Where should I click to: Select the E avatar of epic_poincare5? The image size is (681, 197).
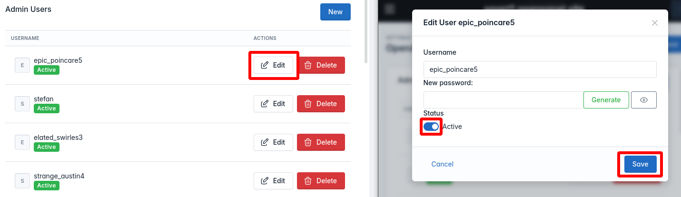[22, 65]
